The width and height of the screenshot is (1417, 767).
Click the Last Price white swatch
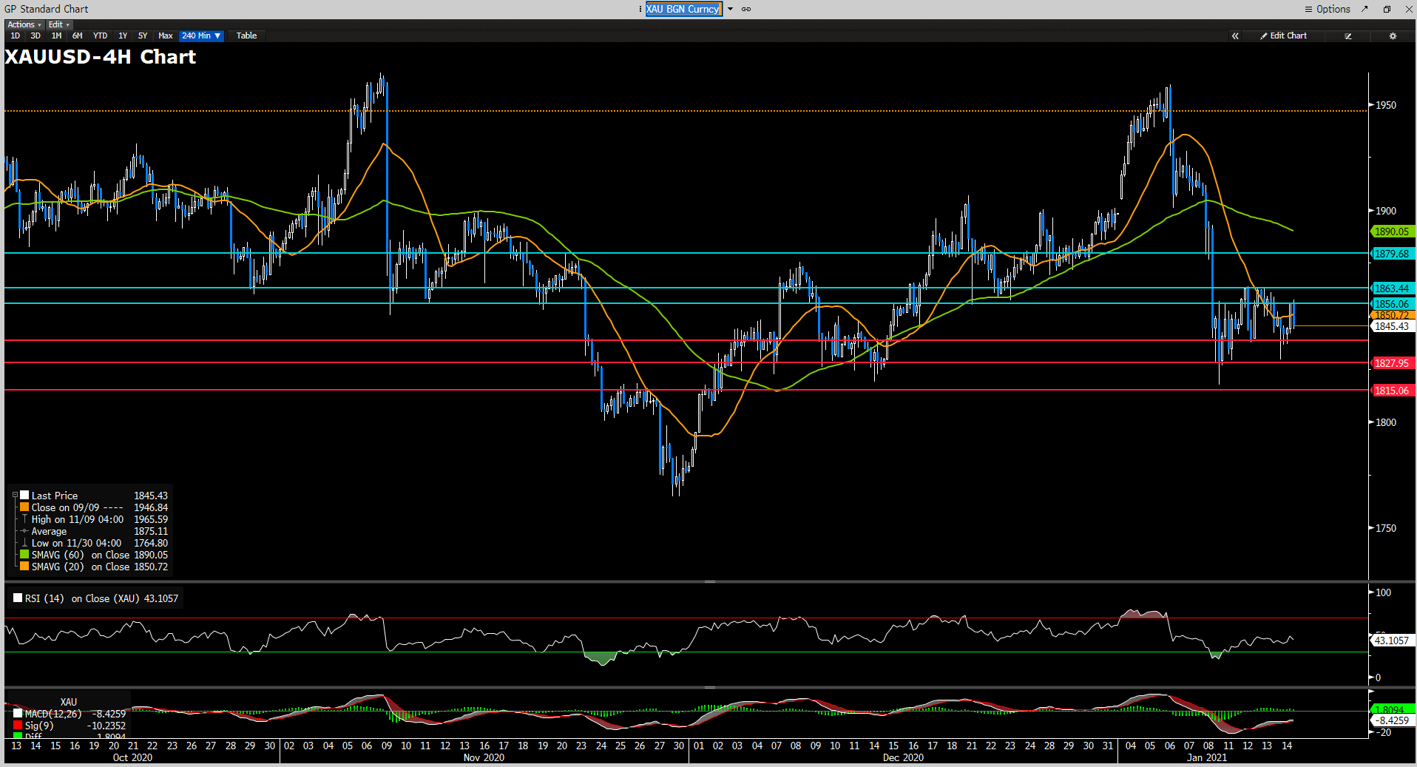pyautogui.click(x=24, y=496)
